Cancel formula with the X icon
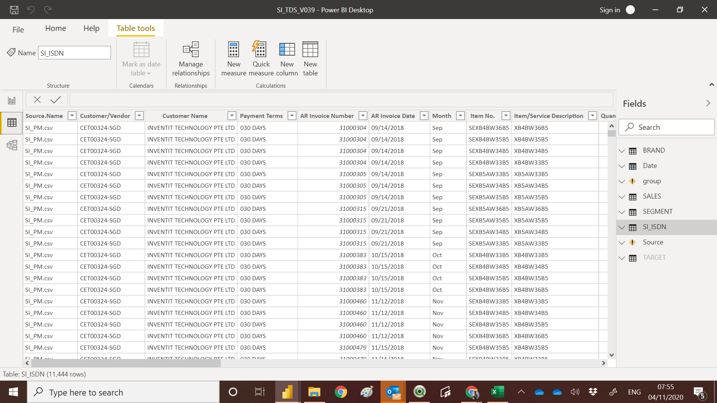The width and height of the screenshot is (717, 403). [x=37, y=100]
